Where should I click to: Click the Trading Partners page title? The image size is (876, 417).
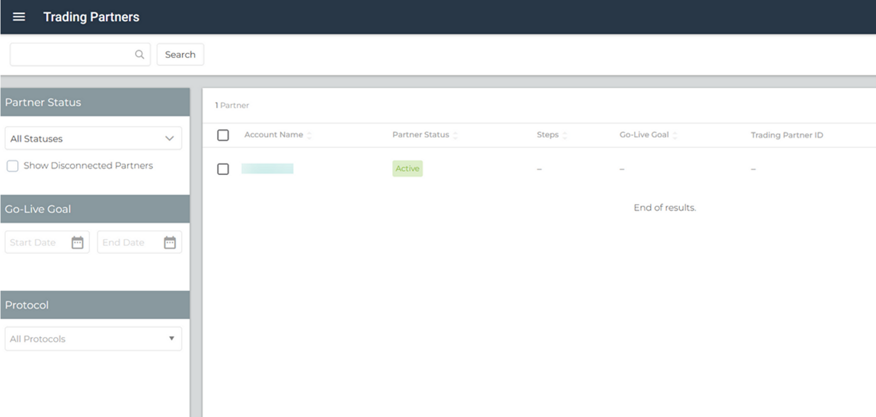pyautogui.click(x=91, y=17)
